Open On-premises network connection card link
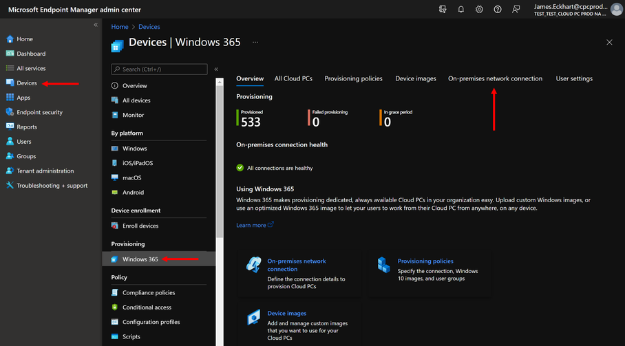The height and width of the screenshot is (346, 625). 297,265
